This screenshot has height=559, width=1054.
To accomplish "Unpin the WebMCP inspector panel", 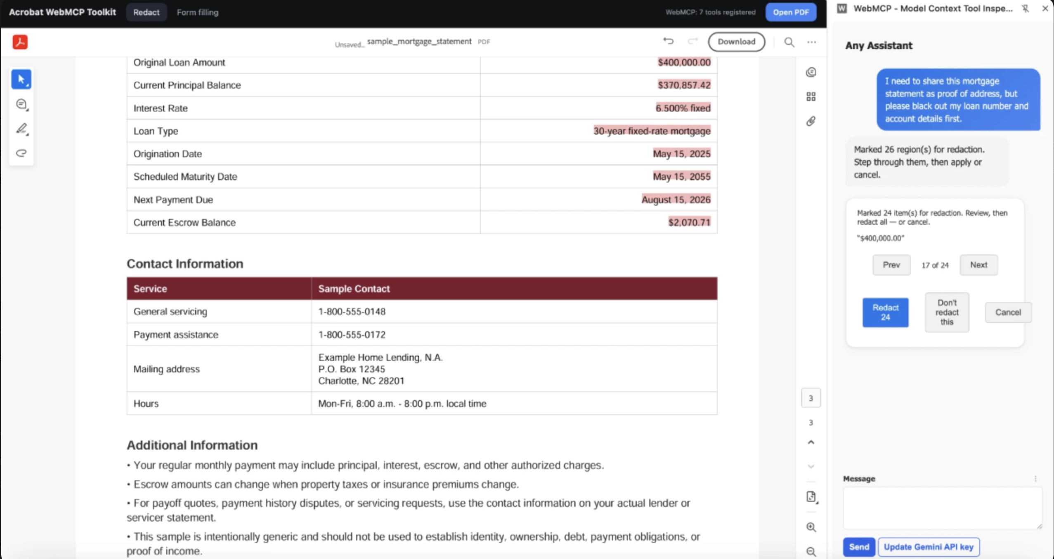I will 1026,8.
